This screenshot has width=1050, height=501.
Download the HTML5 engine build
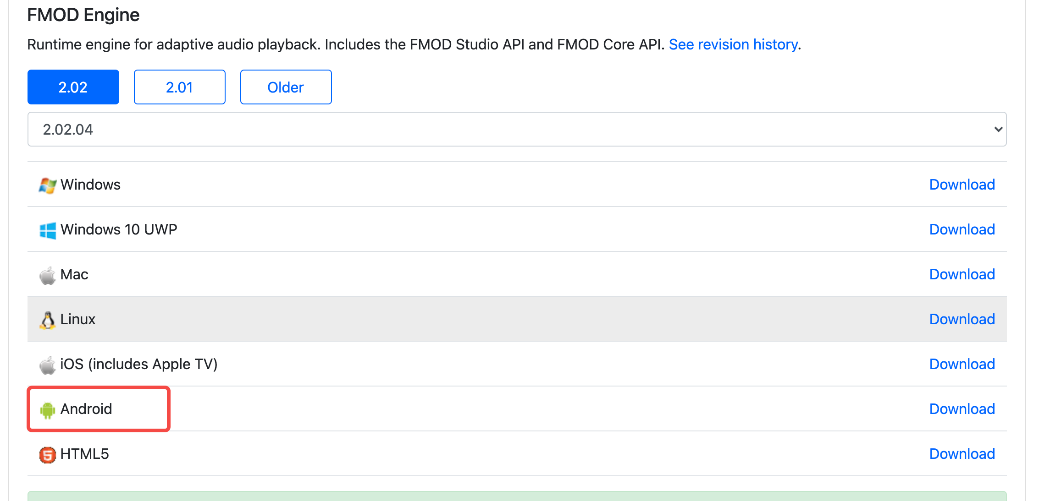962,454
